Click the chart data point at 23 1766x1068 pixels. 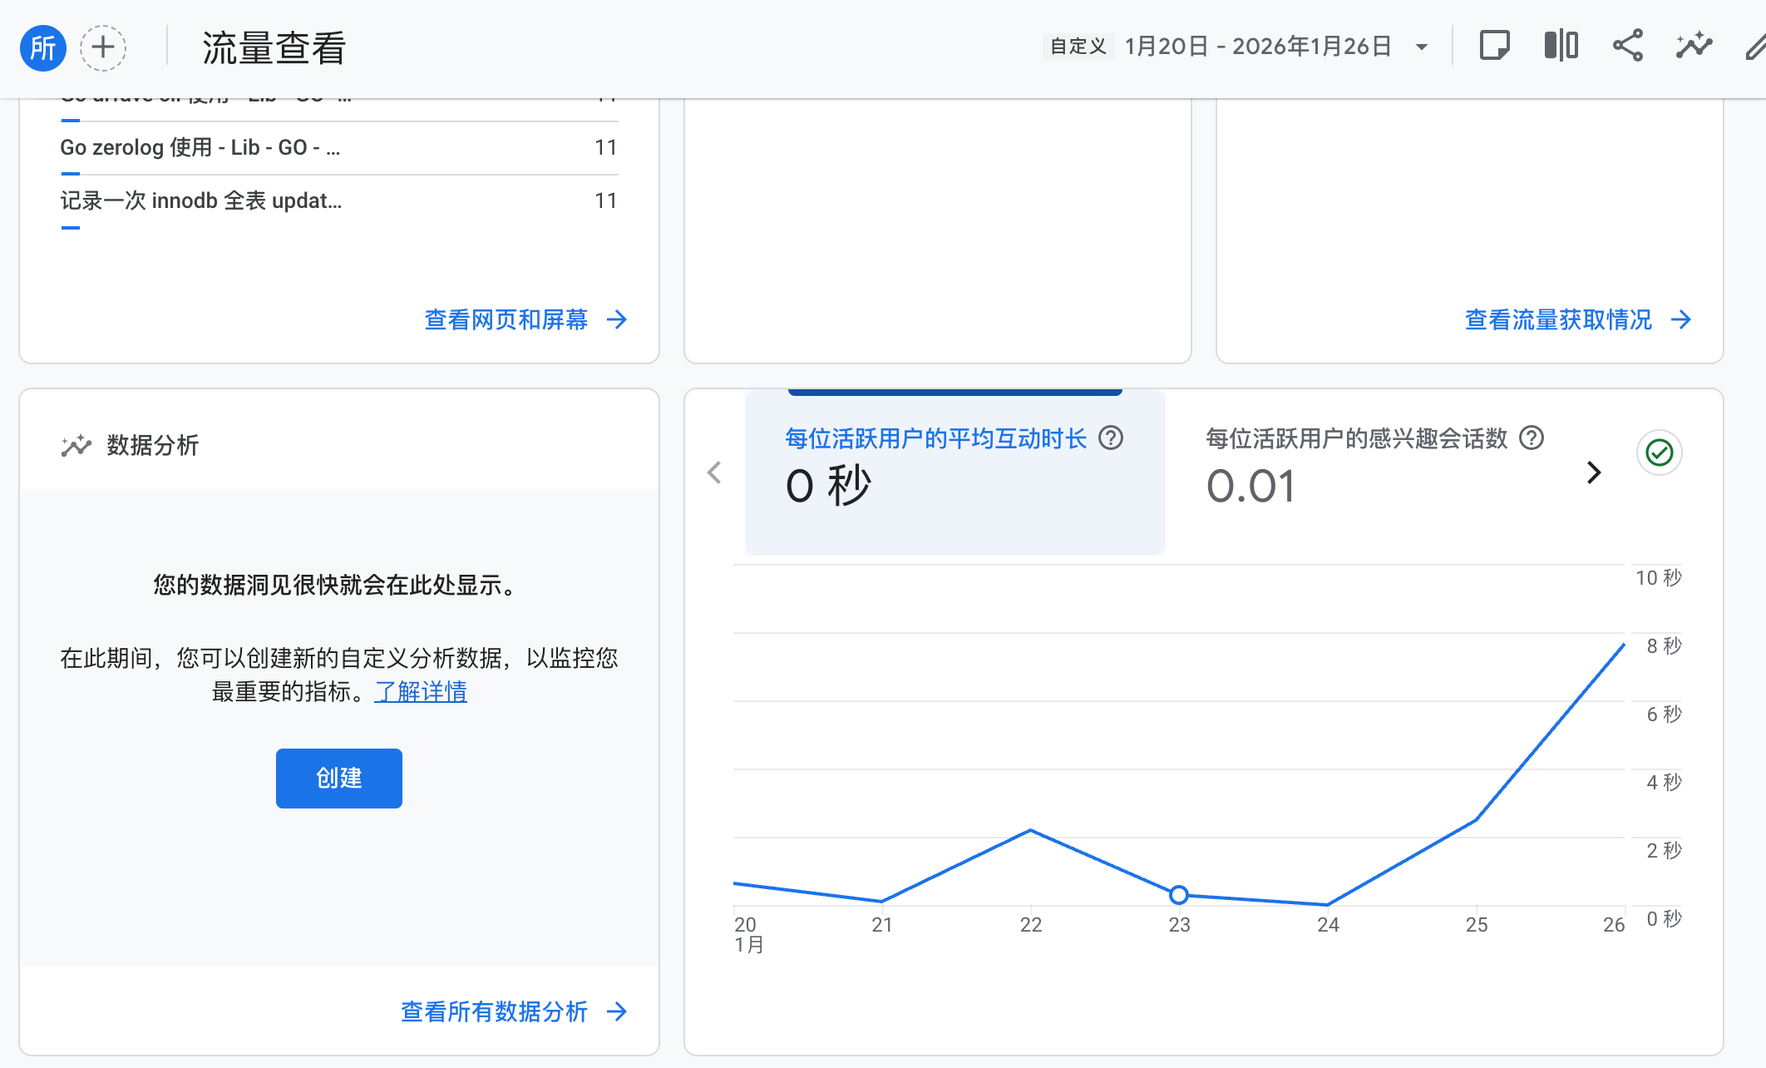1178,895
